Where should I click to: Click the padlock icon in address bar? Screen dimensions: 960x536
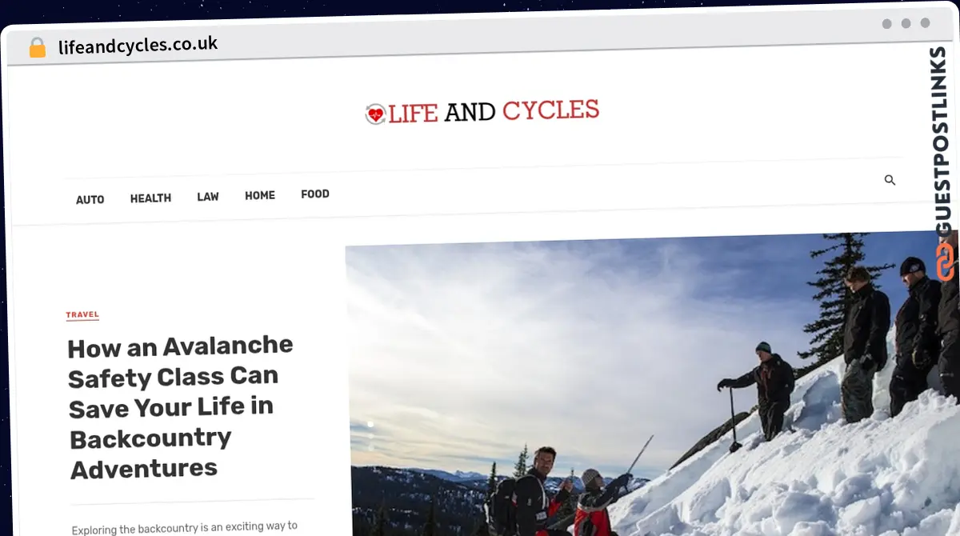tap(38, 48)
